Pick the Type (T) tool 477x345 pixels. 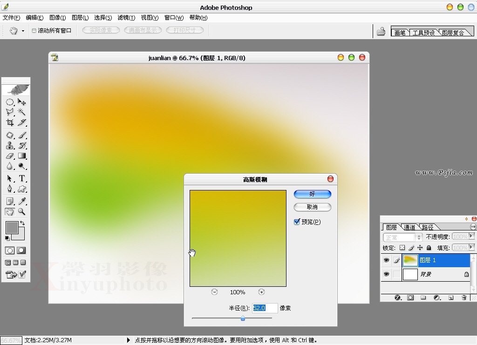point(22,178)
